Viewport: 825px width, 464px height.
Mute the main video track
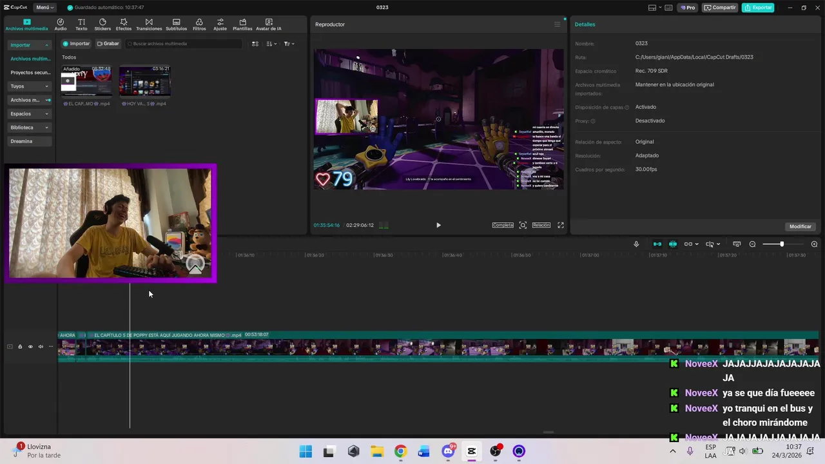pyautogui.click(x=41, y=347)
